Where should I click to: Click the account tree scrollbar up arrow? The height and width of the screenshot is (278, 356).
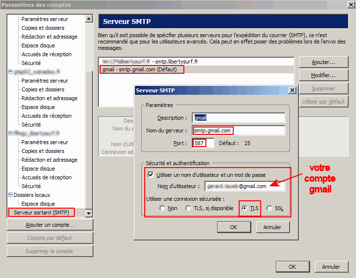point(89,19)
